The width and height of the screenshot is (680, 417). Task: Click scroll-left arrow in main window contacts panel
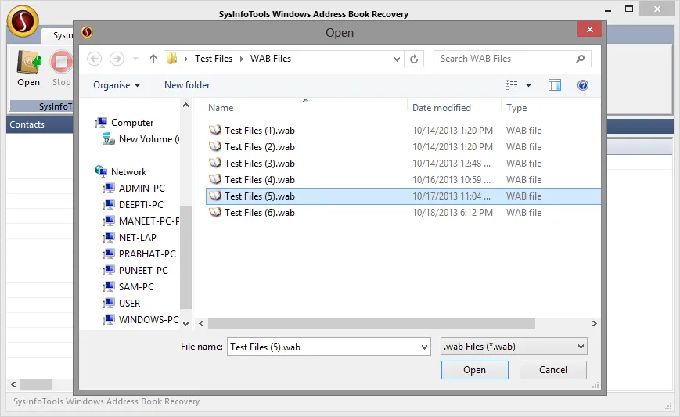point(13,384)
